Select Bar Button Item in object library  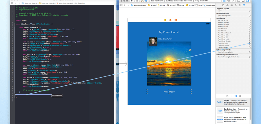pyautogui.click(x=220, y=111)
